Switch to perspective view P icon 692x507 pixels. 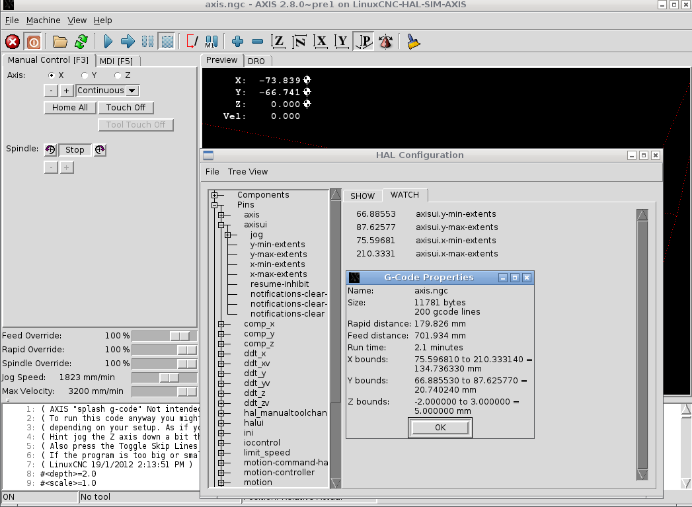364,42
